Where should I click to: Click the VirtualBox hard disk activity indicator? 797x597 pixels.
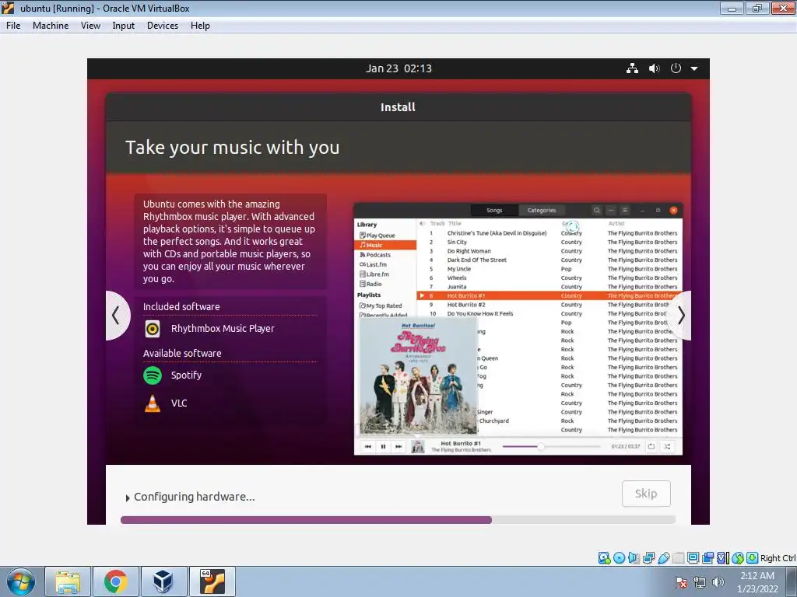point(604,558)
